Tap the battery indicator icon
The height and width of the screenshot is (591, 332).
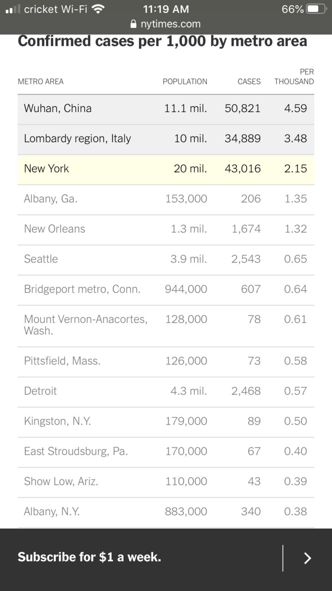316,9
